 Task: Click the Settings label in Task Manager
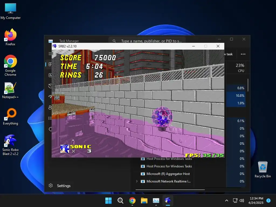coord(64,186)
